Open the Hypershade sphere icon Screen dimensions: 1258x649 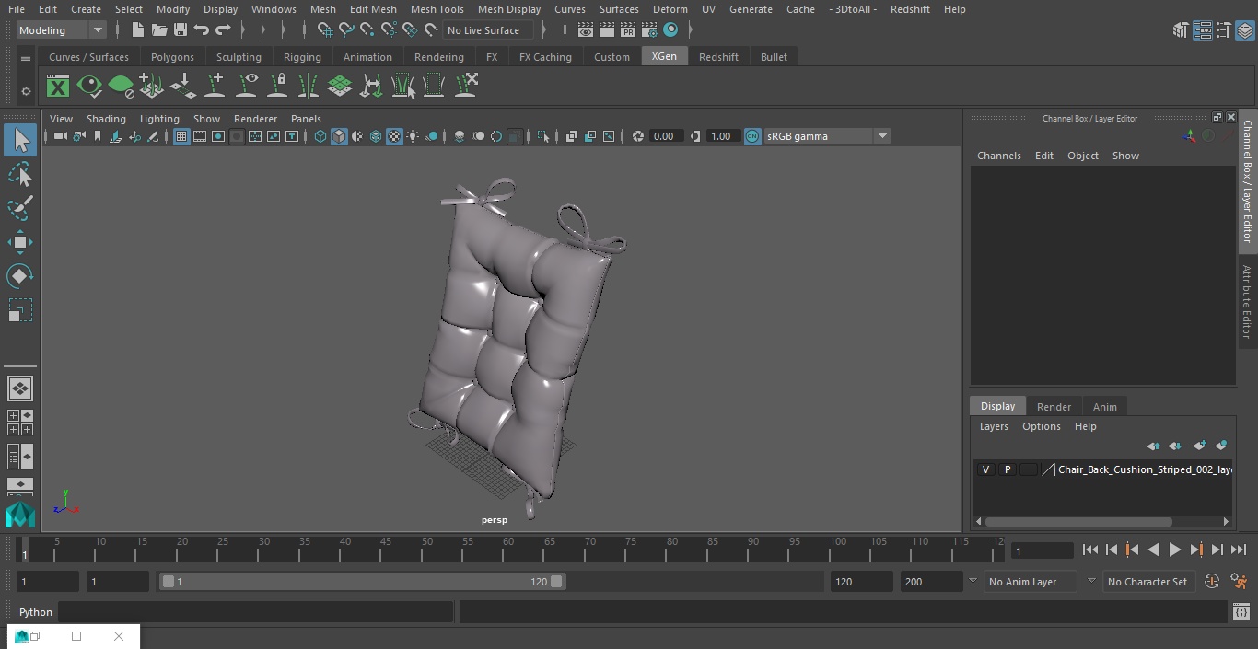tap(670, 30)
